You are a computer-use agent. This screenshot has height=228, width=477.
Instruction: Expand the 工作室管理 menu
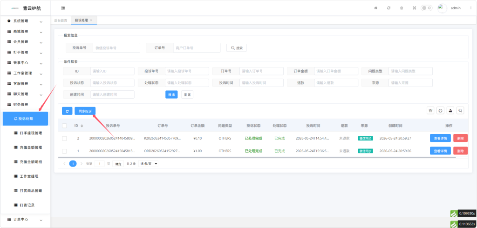(x=25, y=73)
